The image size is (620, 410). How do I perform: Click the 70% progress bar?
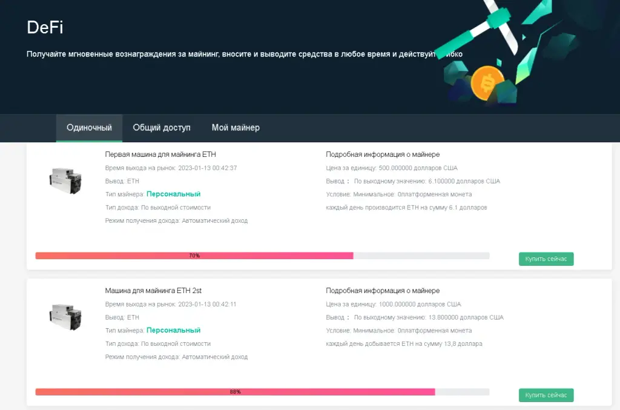click(263, 256)
